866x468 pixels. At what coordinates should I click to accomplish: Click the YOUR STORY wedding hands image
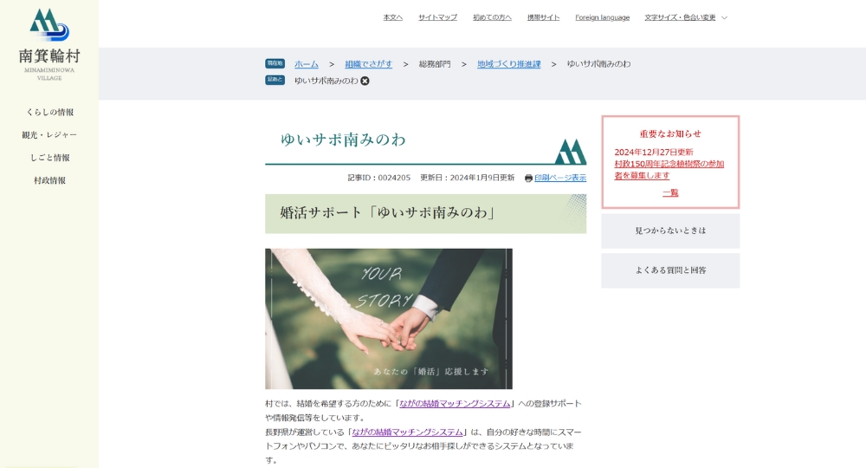point(389,319)
